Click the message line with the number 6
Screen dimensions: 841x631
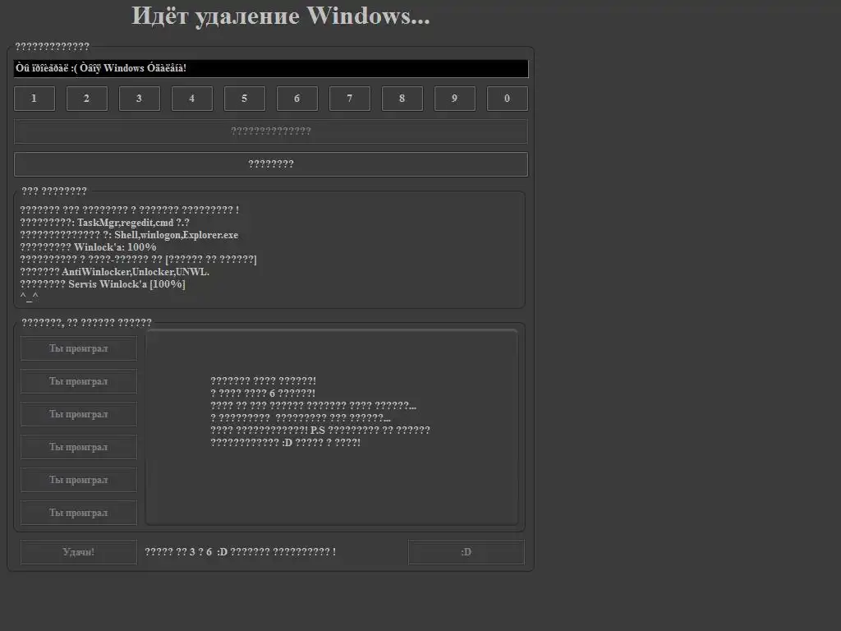(263, 394)
